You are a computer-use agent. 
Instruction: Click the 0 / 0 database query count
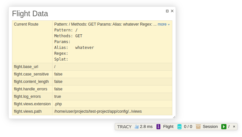point(188,127)
